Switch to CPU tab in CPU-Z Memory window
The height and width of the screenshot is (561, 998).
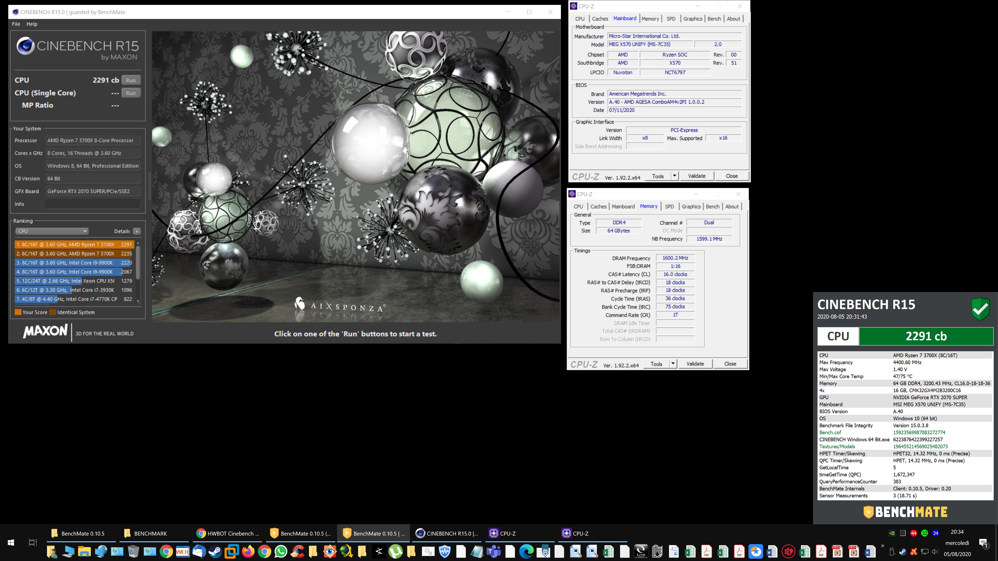click(x=578, y=206)
